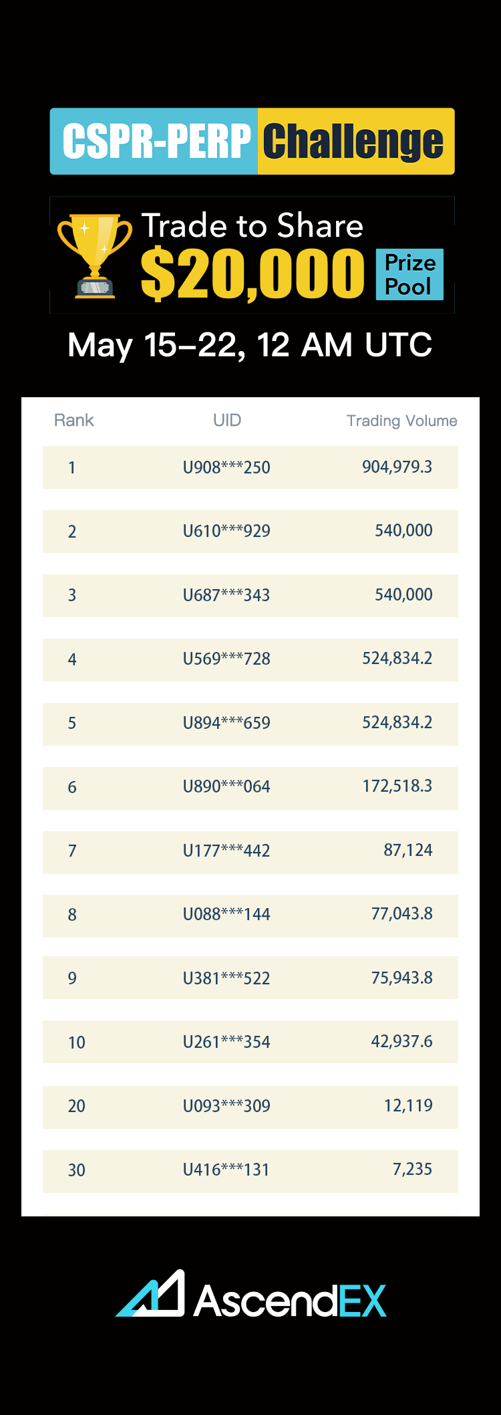Click the AscendEX logo mark
This screenshot has width=501, height=1415.
(152, 1294)
